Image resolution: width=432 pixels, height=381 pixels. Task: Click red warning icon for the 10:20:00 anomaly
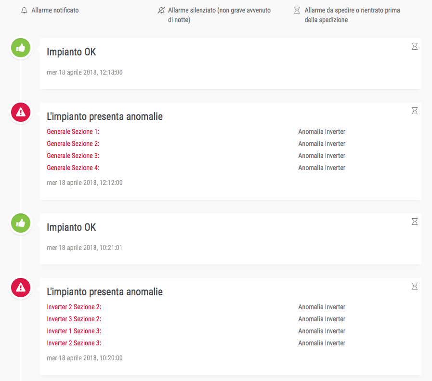tap(21, 288)
